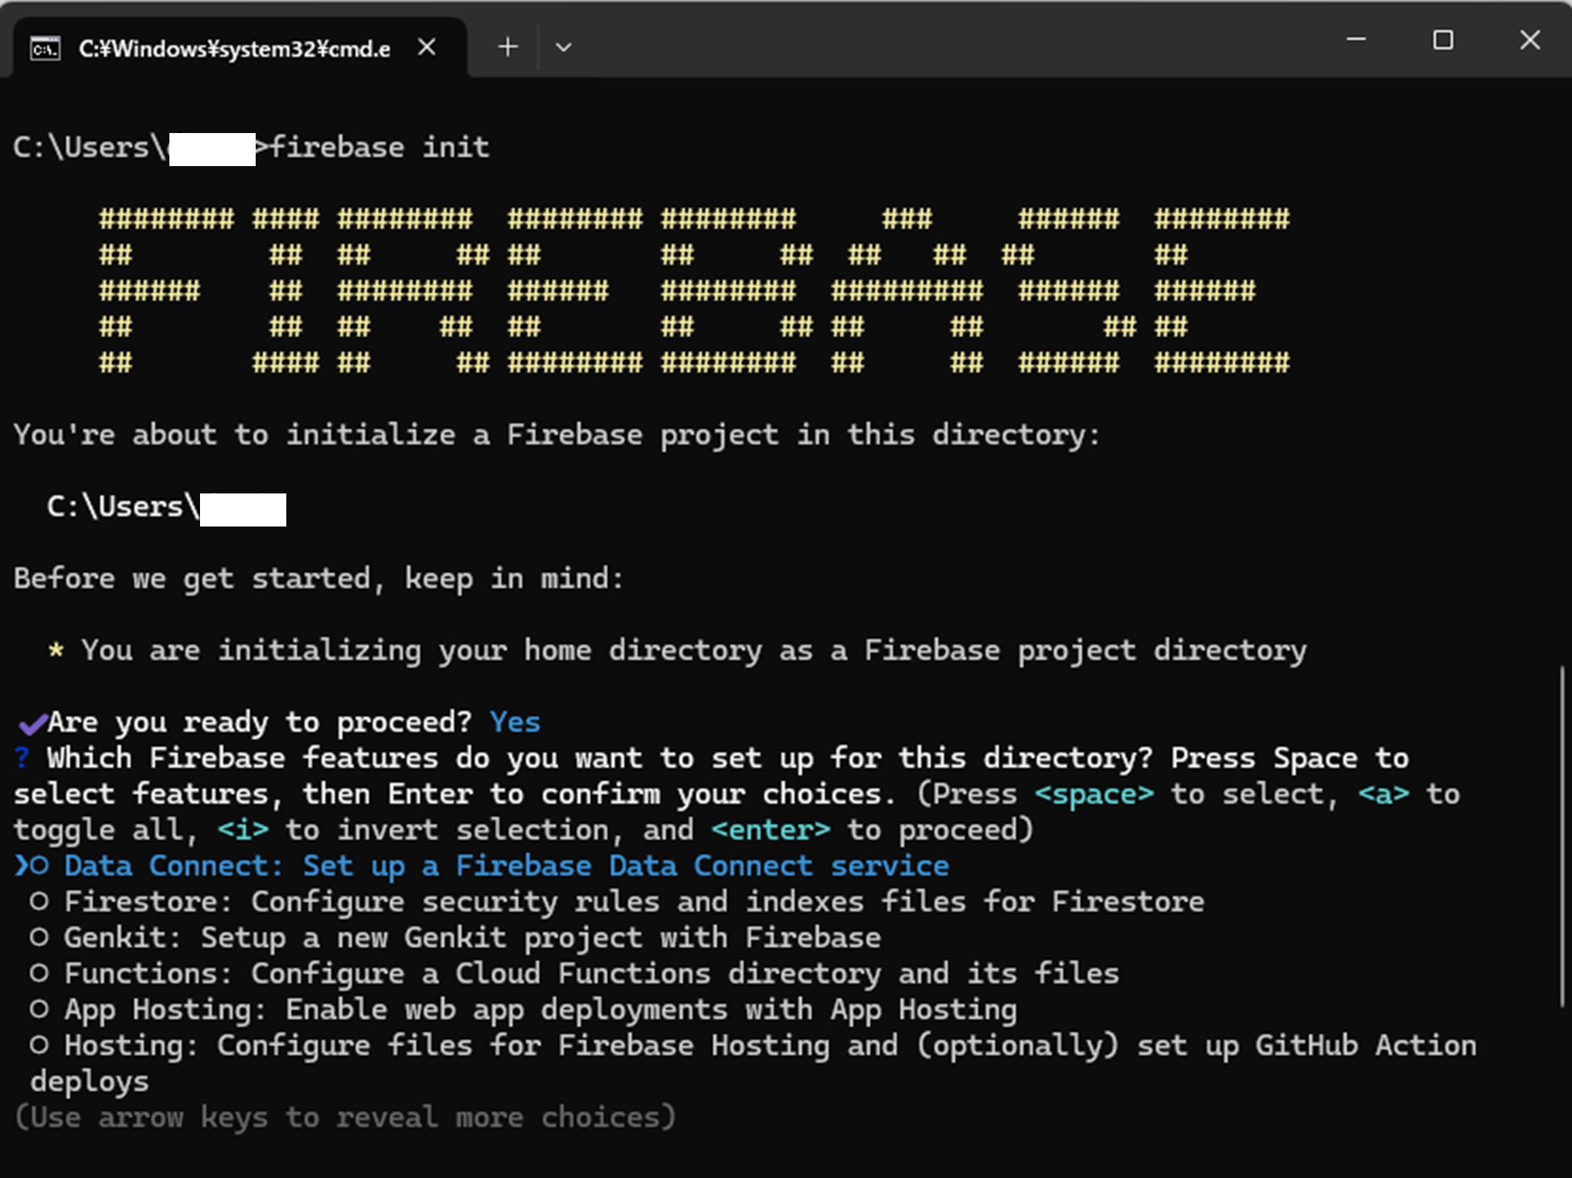Toggle the Hosting feature circle
The image size is (1572, 1178).
[x=40, y=1045]
